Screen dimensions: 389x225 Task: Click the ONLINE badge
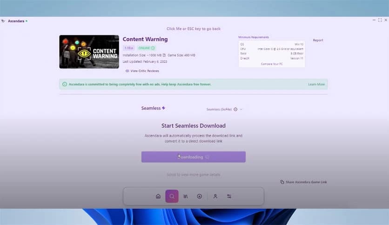coord(147,48)
